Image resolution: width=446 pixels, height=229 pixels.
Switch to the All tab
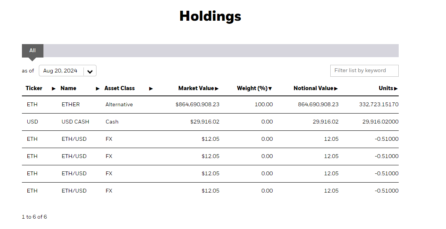32,51
